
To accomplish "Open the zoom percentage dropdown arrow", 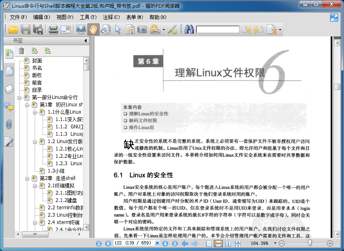I will pyautogui.click(x=275, y=243).
